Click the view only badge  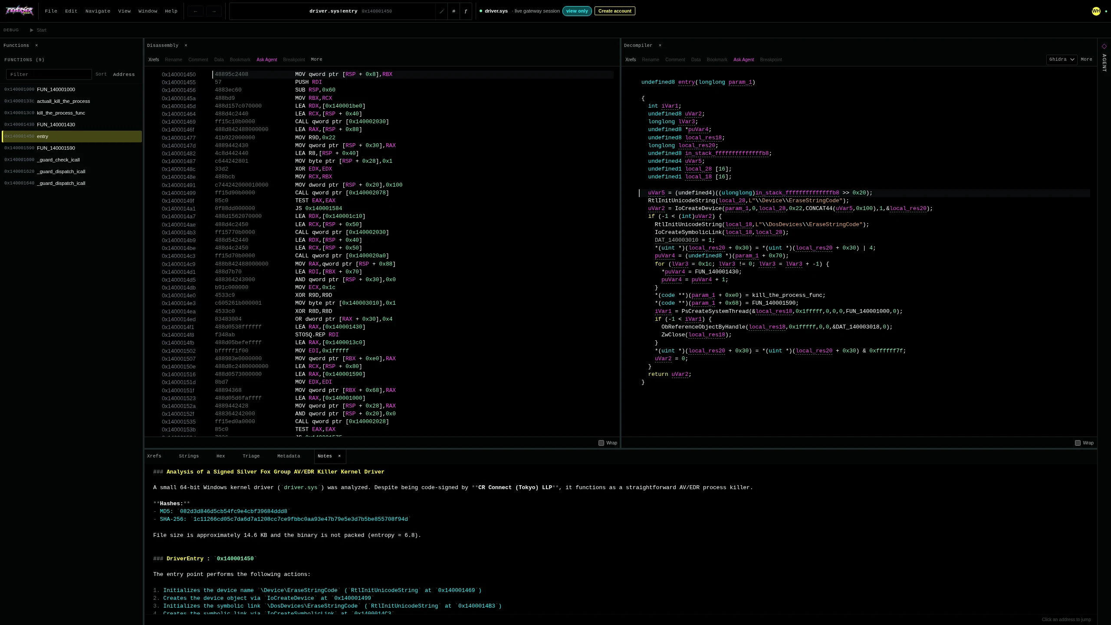(577, 11)
